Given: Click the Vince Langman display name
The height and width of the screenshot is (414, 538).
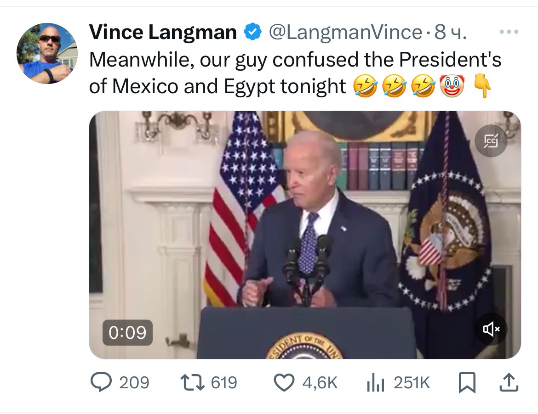Looking at the screenshot, I should (x=163, y=32).
